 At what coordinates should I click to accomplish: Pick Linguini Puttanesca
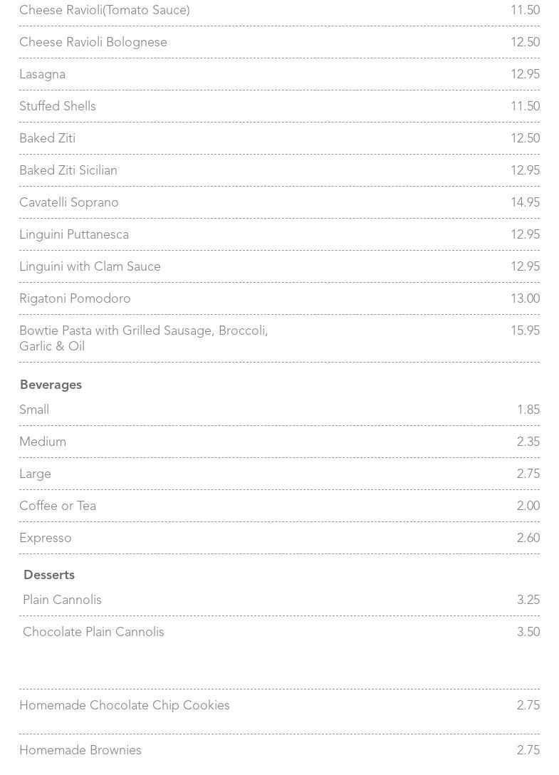point(74,235)
